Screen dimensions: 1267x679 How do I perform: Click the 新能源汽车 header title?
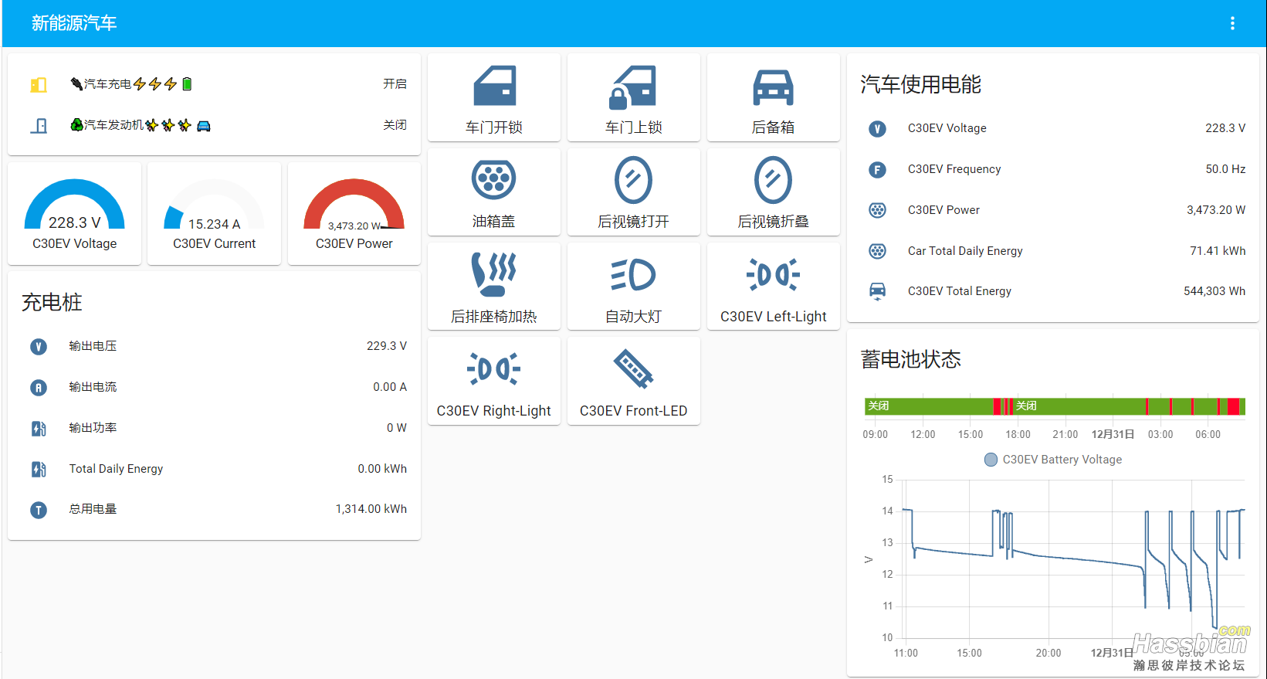click(x=74, y=23)
